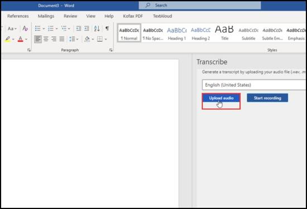Apply red font color
307x209 pixels.
(20, 39)
